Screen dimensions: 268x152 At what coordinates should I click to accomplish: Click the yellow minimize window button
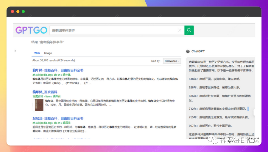tap(18, 11)
